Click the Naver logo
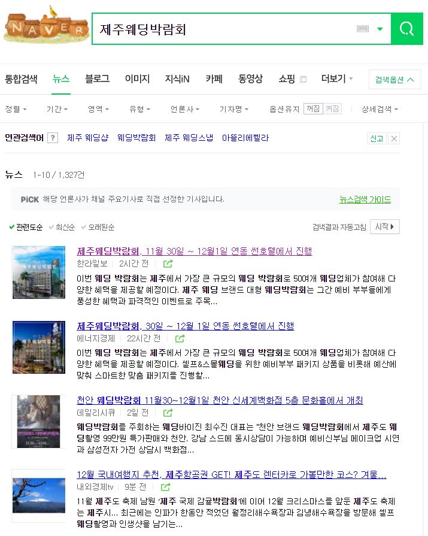Image resolution: width=428 pixels, height=536 pixels. 46,26
